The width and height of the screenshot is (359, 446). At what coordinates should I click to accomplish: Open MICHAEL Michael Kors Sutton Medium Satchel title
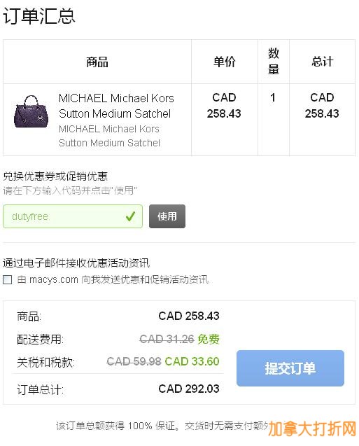point(116,106)
